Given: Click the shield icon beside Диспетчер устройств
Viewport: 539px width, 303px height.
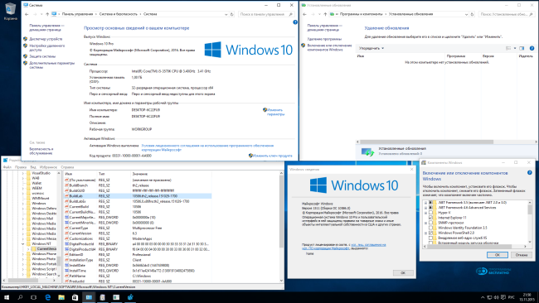Looking at the screenshot, I should [x=25, y=39].
